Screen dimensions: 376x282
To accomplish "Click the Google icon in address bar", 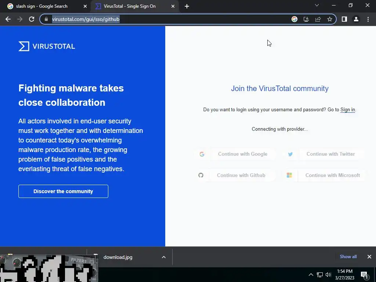I will (294, 19).
